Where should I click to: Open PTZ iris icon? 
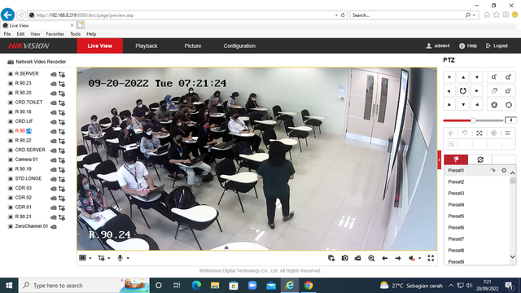pyautogui.click(x=508, y=105)
